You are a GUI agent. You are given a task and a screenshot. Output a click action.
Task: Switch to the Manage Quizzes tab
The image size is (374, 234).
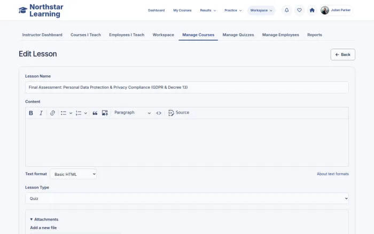238,35
